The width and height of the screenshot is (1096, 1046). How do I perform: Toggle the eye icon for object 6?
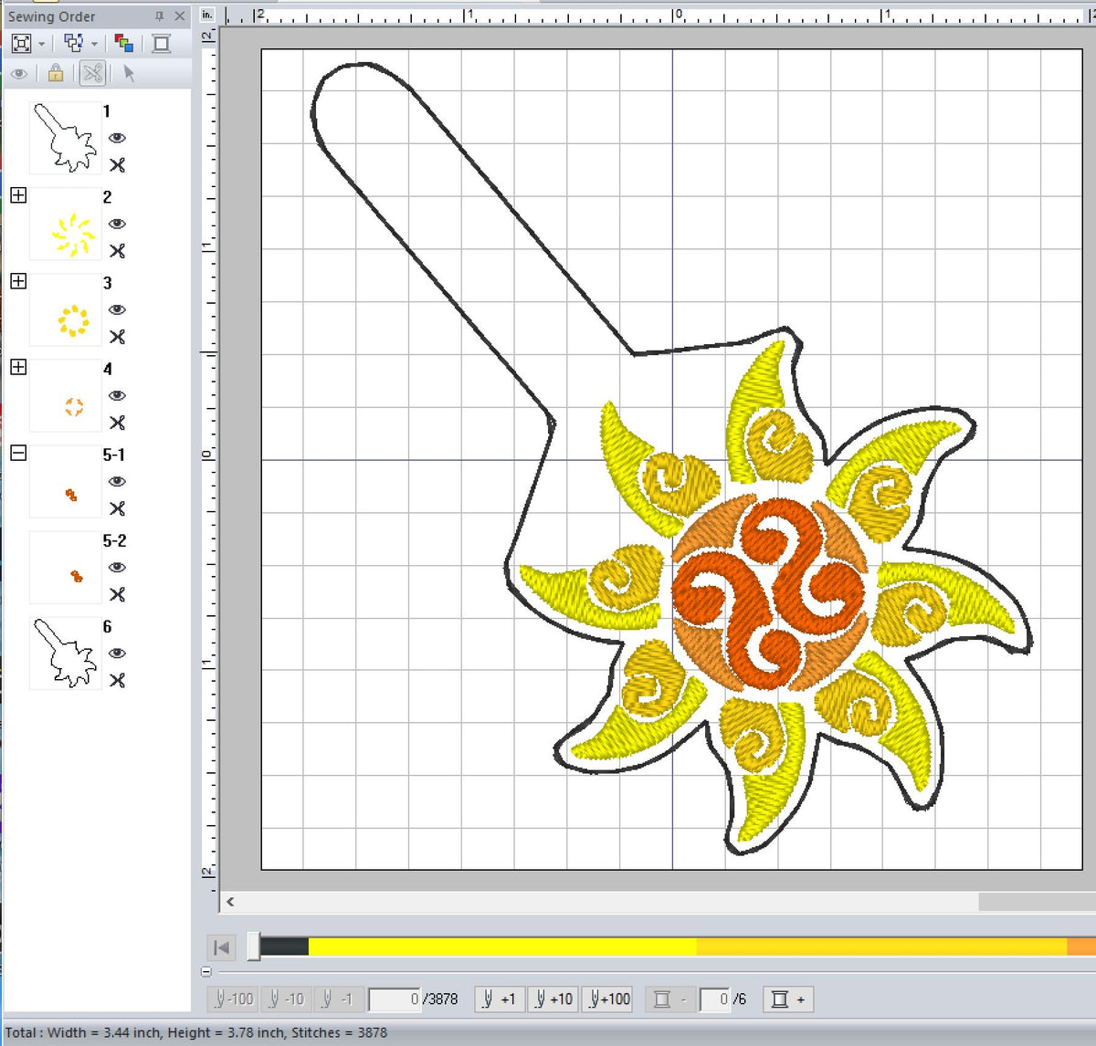coord(118,654)
